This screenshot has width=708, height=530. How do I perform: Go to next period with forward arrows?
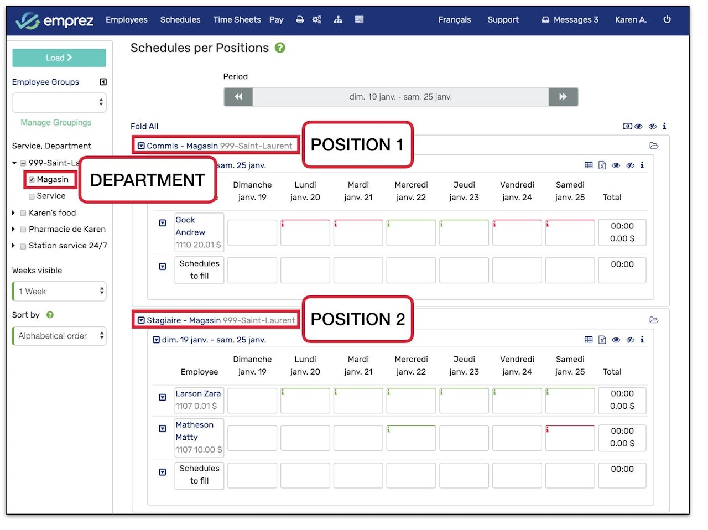point(563,97)
